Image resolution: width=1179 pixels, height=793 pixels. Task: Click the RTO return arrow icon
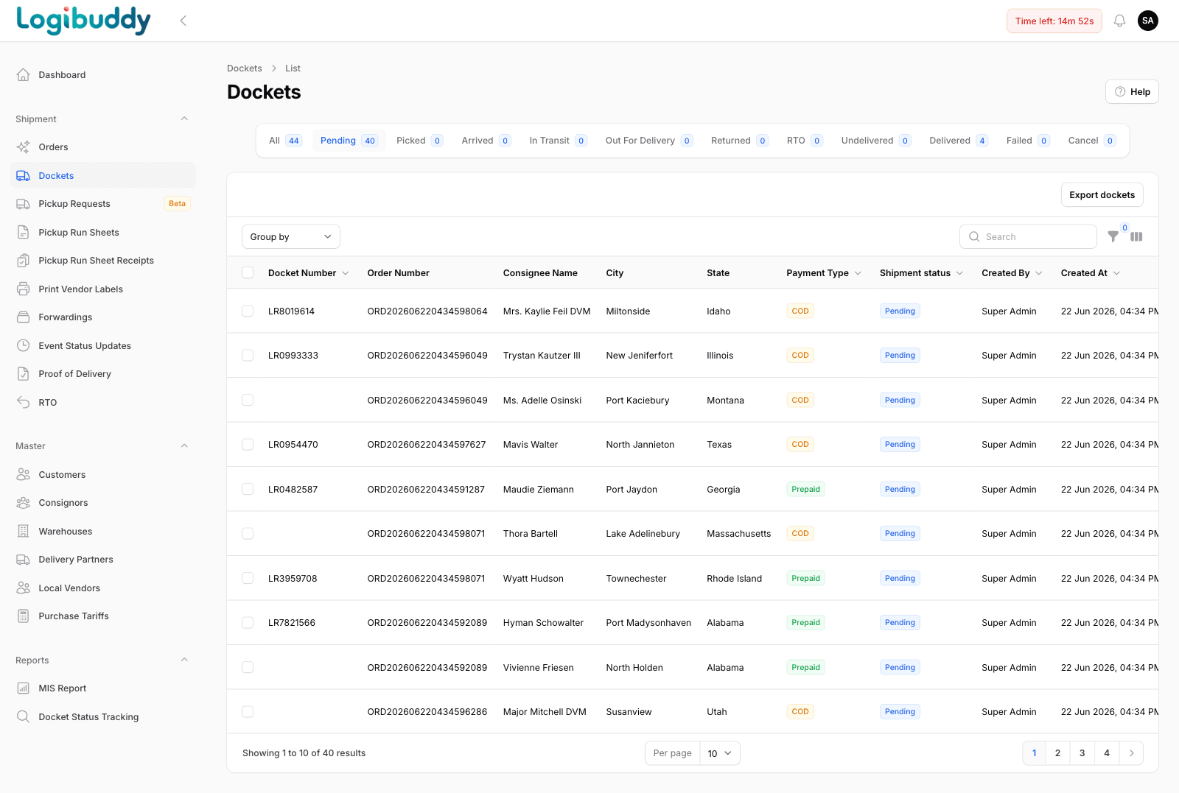tap(24, 402)
